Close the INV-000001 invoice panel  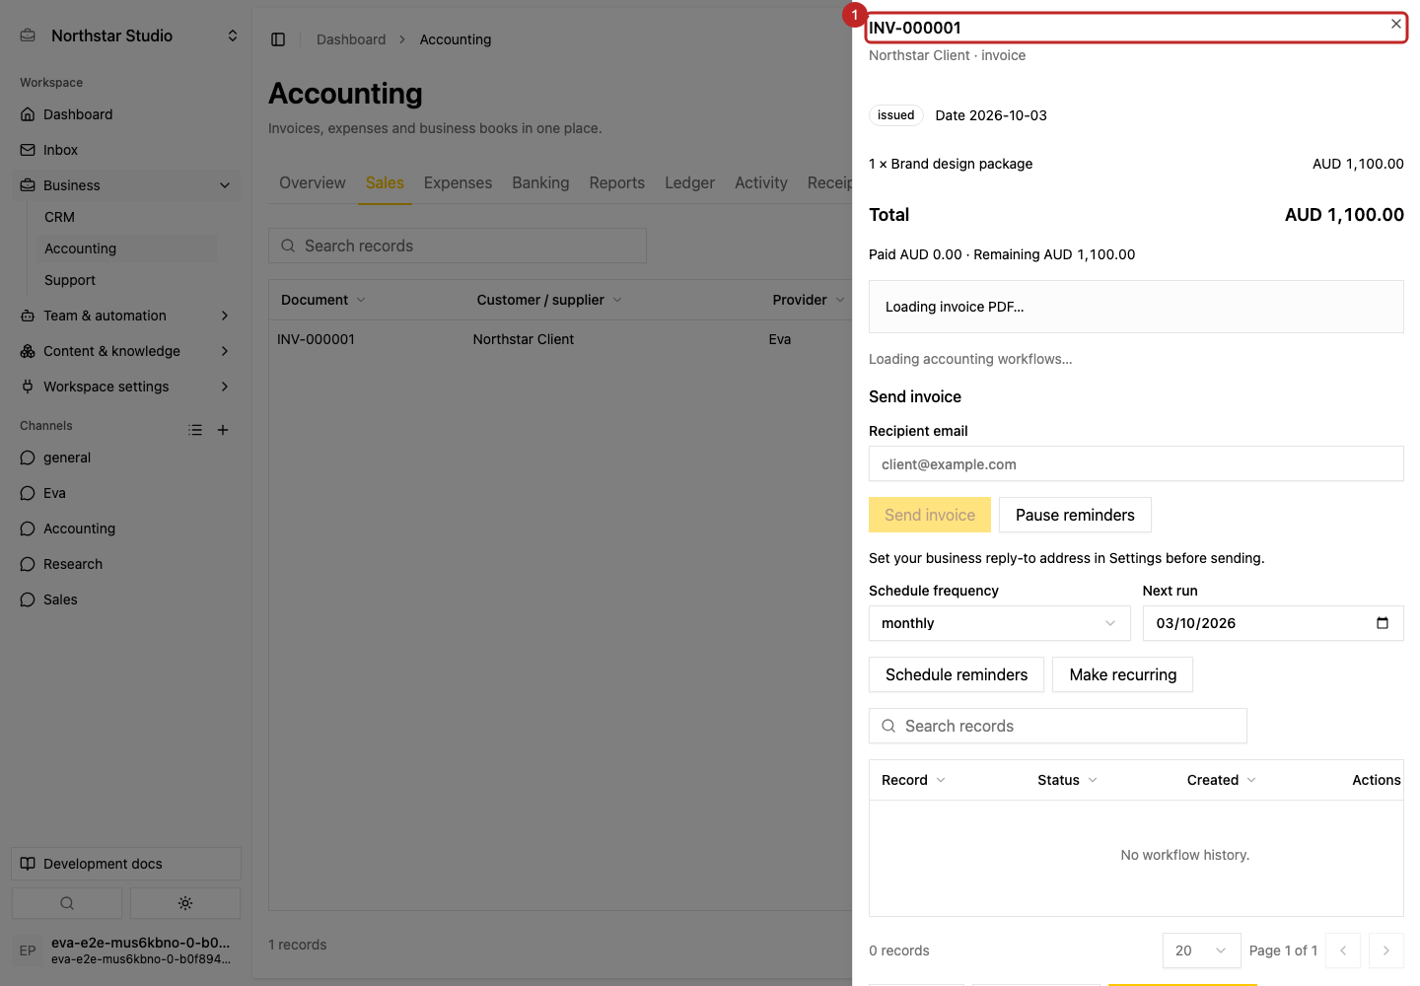pos(1396,24)
